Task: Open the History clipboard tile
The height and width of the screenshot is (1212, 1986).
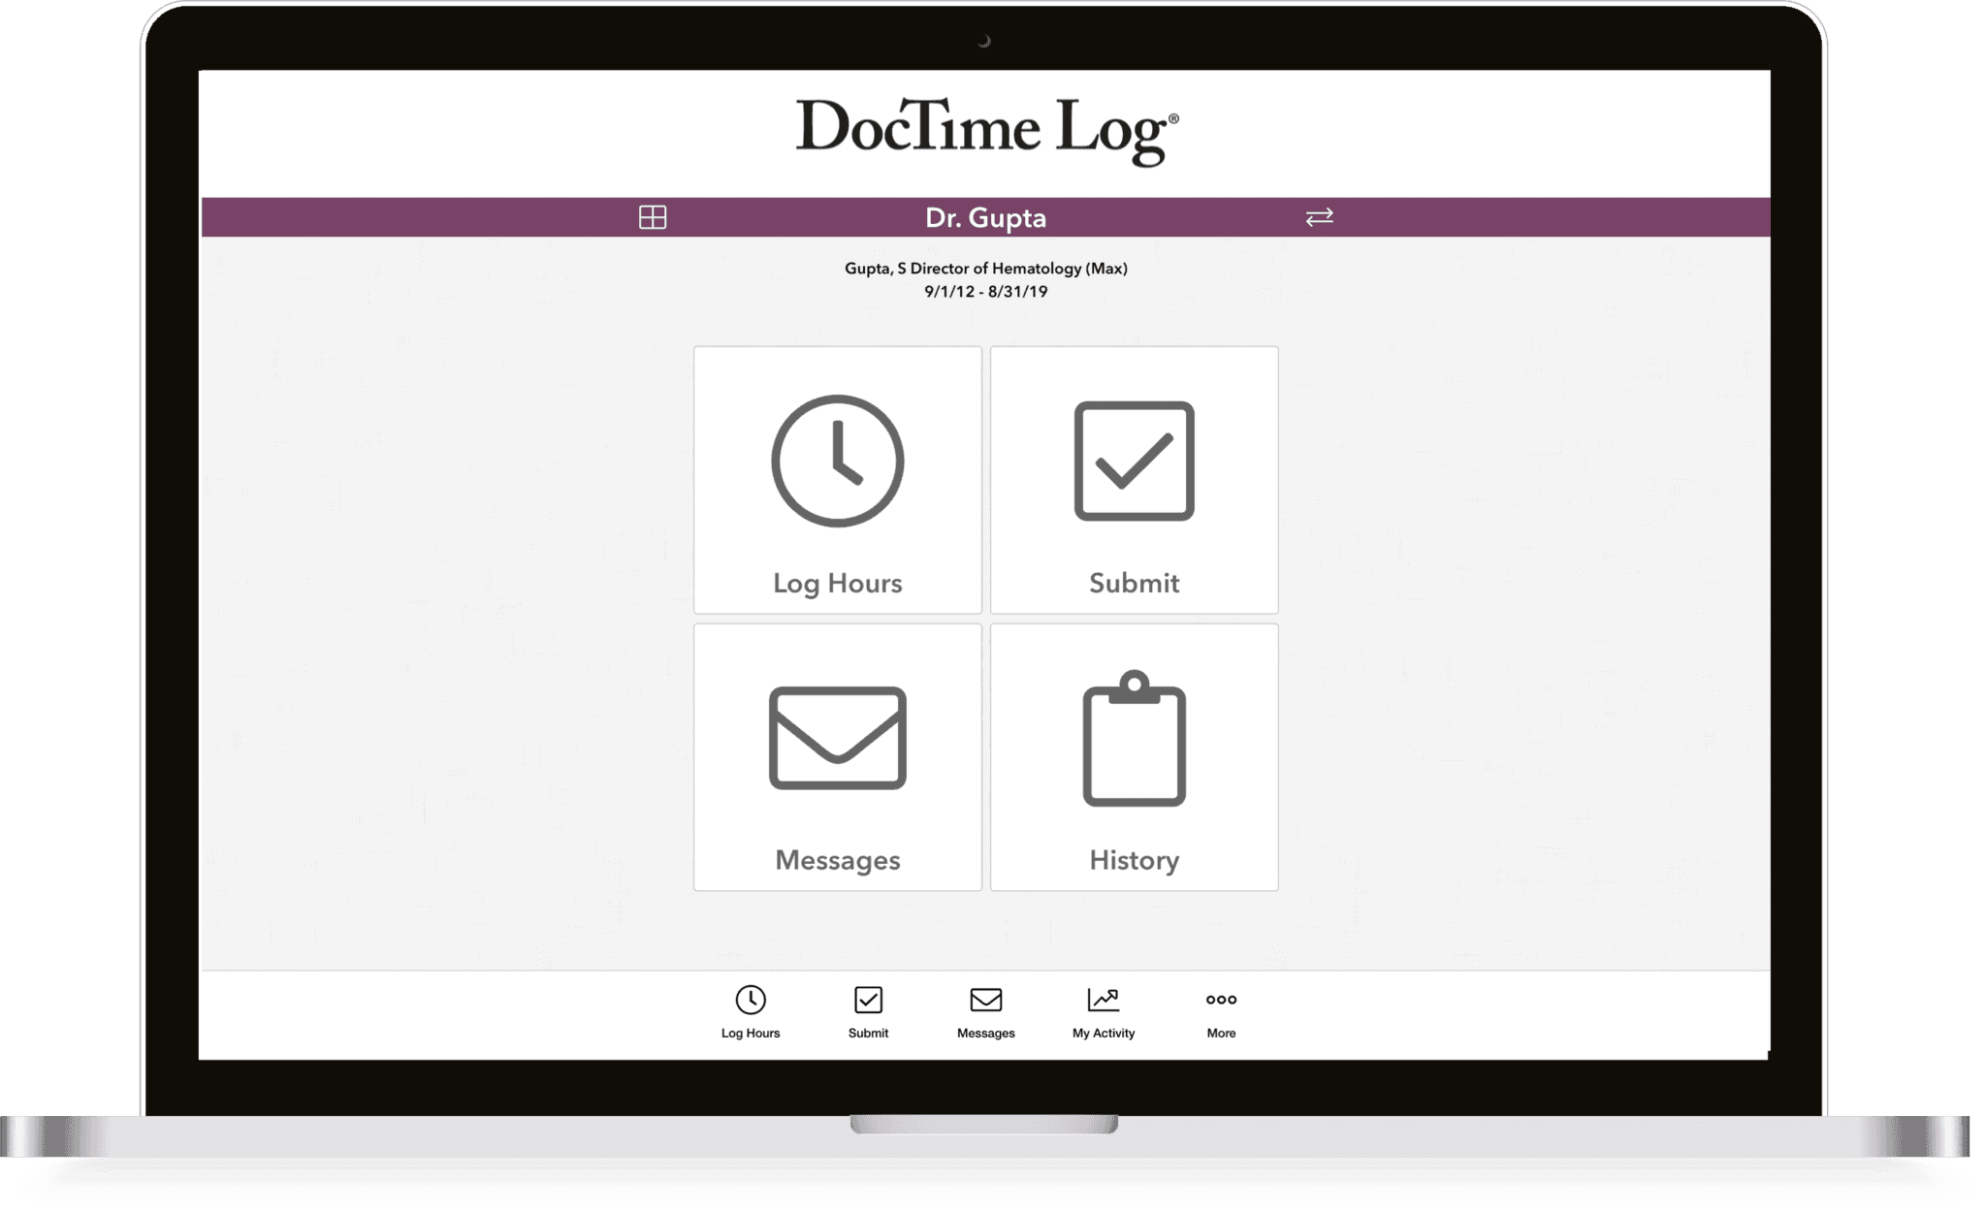Action: (x=1134, y=757)
